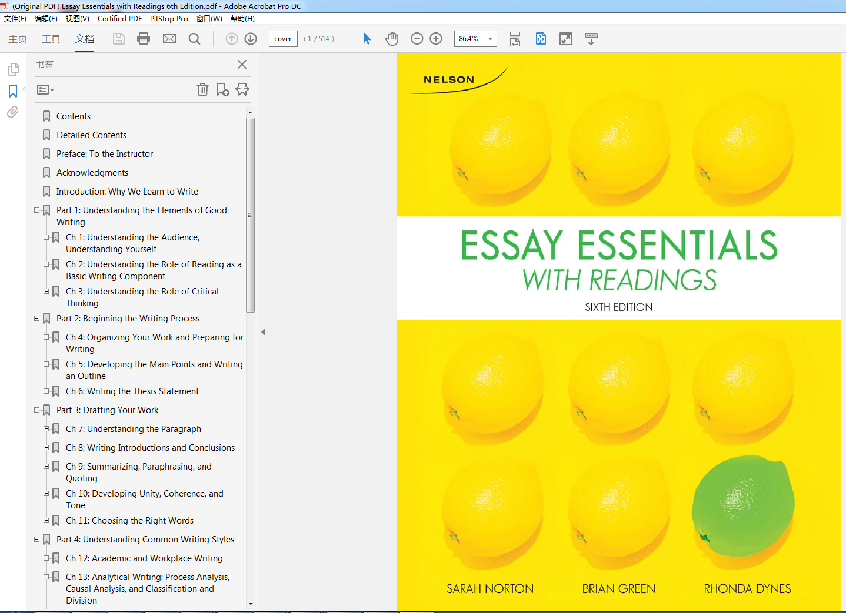The height and width of the screenshot is (613, 846).
Task: Click bookmarks scrollbar up arrow
Action: click(x=251, y=112)
